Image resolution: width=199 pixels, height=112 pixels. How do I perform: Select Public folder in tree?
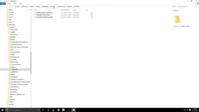10,10
